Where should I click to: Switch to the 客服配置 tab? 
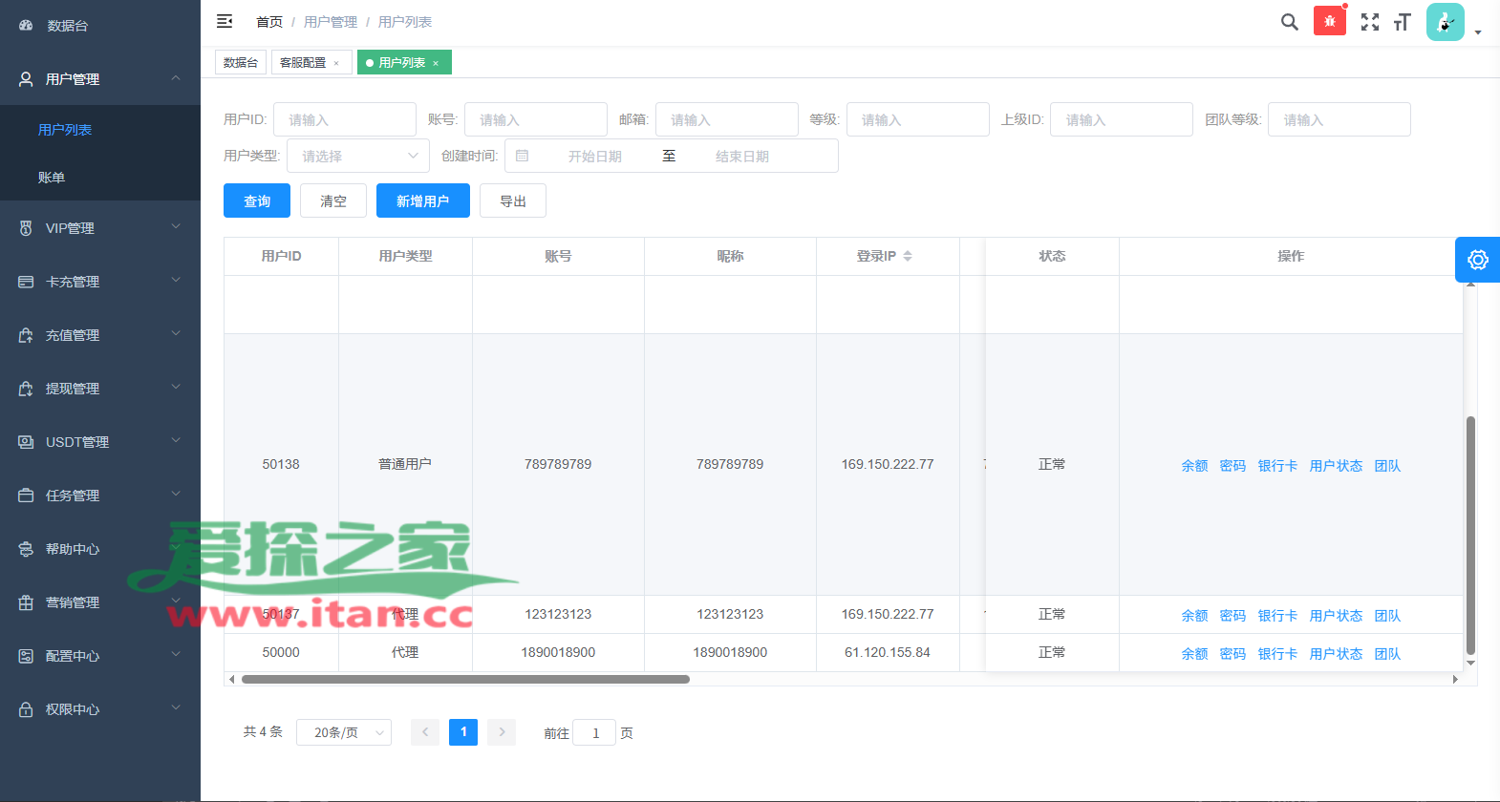pos(303,63)
